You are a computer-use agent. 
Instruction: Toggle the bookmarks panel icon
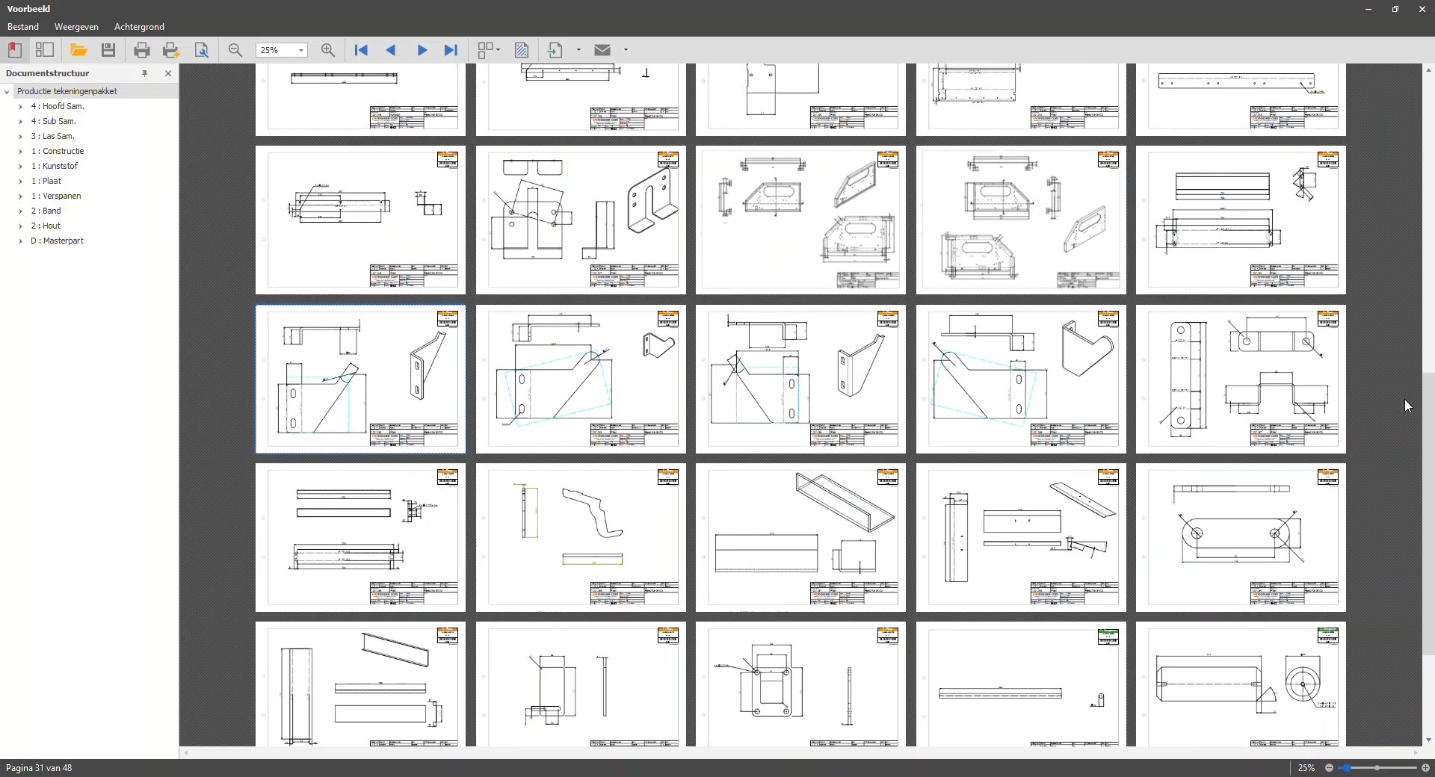(x=15, y=50)
